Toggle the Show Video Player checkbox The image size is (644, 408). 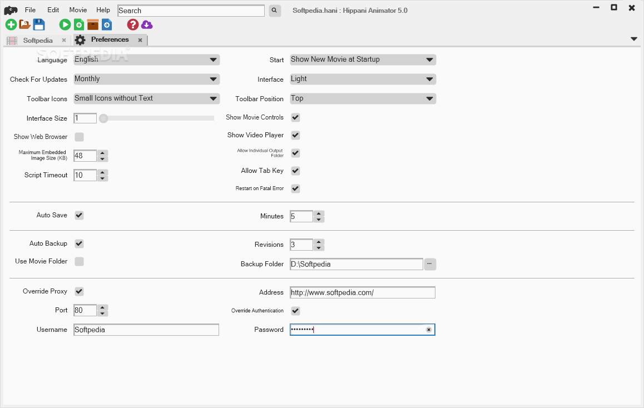click(295, 135)
